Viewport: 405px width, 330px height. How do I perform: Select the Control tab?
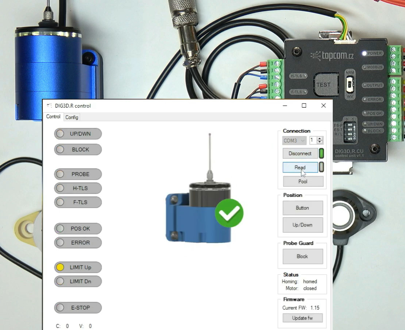pos(53,117)
